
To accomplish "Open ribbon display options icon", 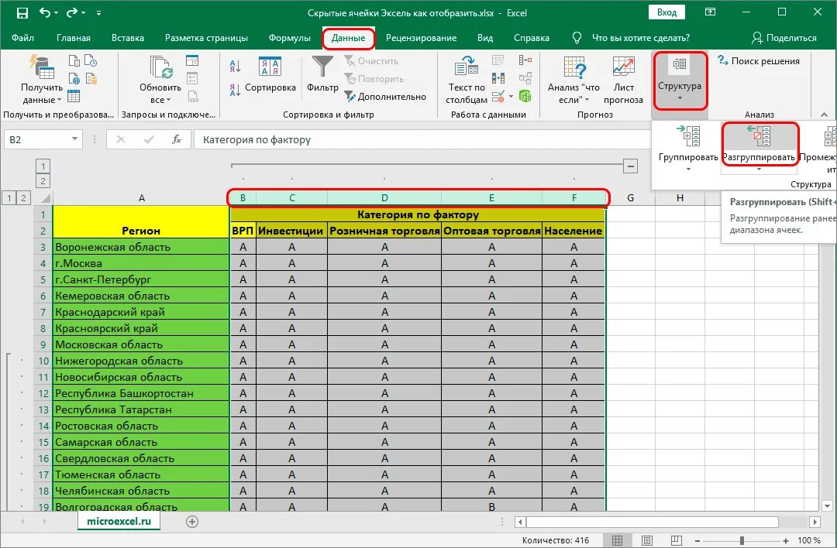I will pyautogui.click(x=710, y=12).
